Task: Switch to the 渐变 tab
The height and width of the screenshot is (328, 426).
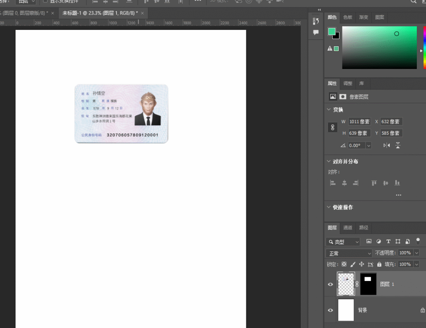Action: pyautogui.click(x=364, y=17)
